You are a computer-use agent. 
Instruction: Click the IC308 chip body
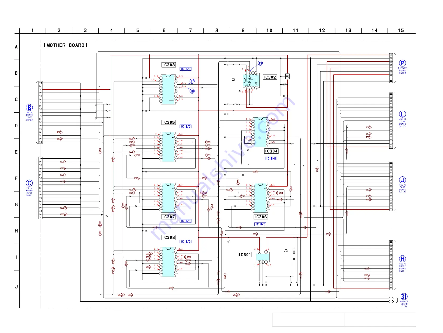pyautogui.click(x=168, y=262)
